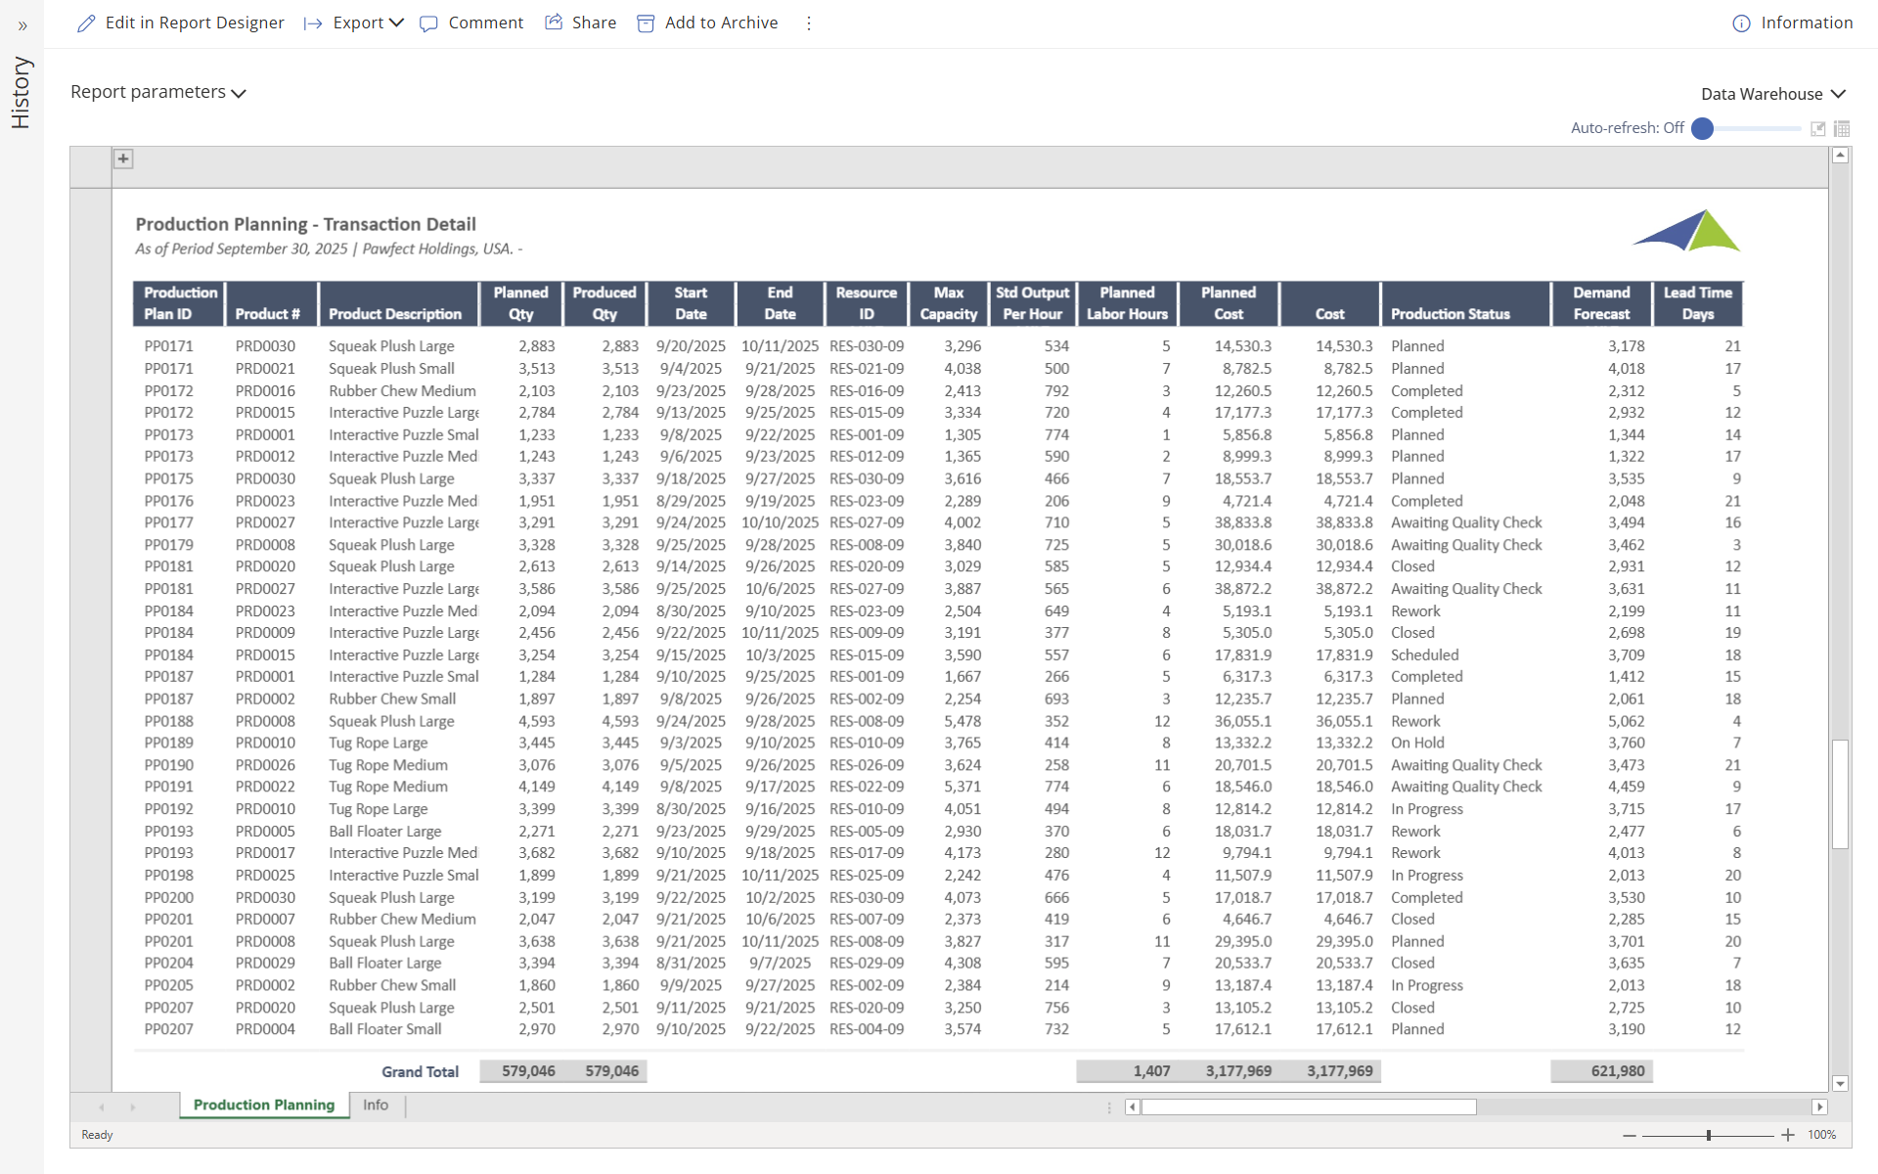Select the Production Planning sheet tab

[264, 1105]
